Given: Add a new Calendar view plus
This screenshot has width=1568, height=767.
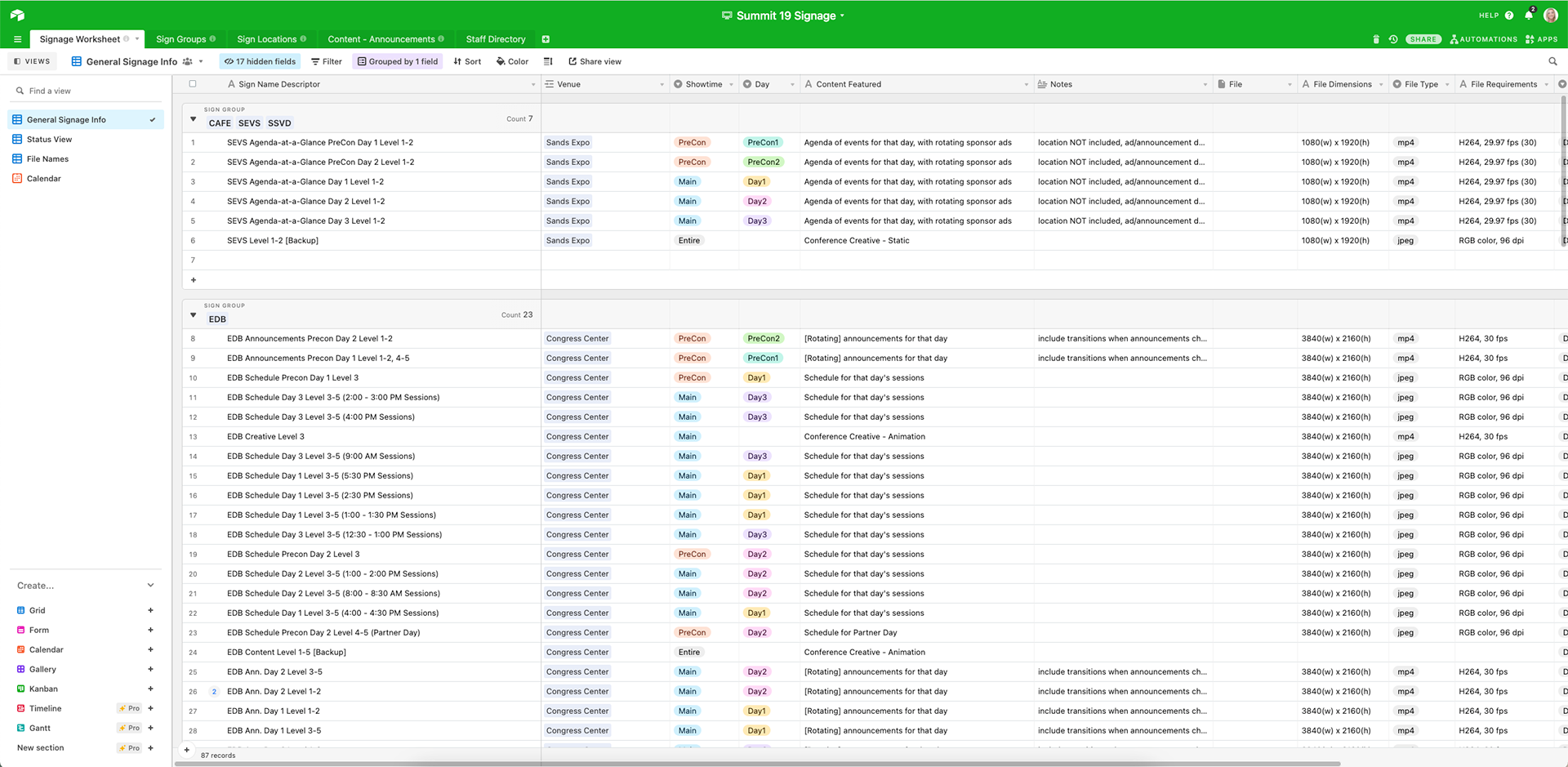Looking at the screenshot, I should (x=150, y=649).
